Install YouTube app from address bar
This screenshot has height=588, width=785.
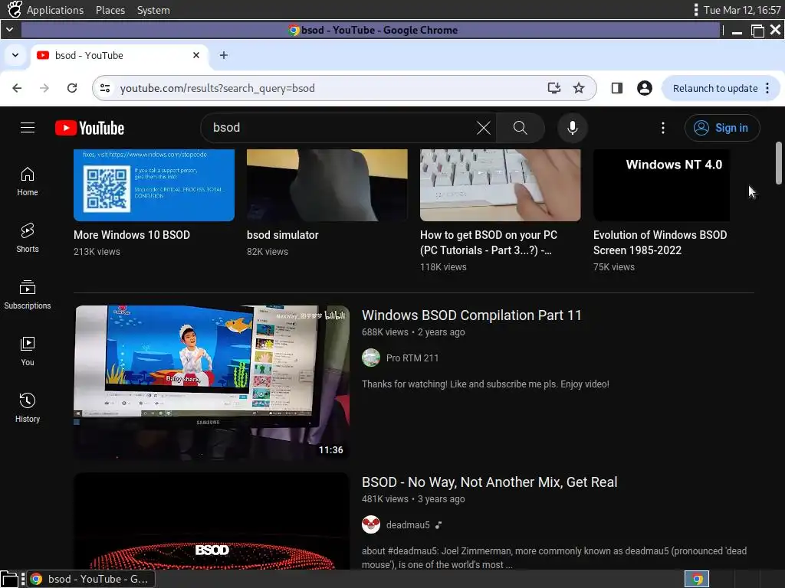(553, 88)
